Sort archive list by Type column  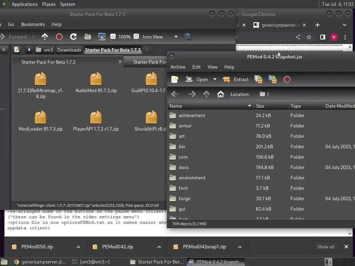pyautogui.click(x=306, y=106)
